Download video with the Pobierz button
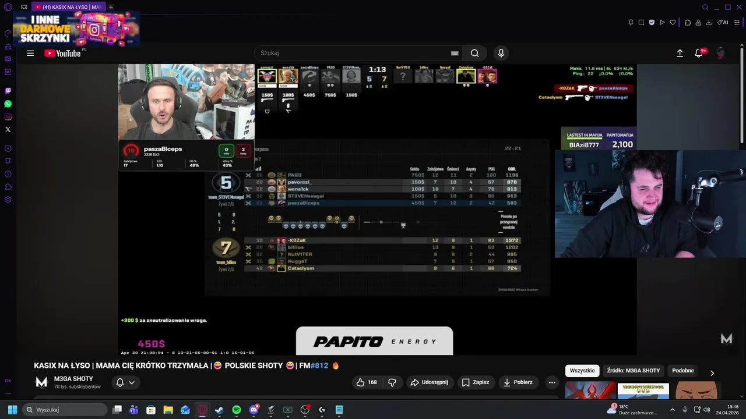The image size is (746, 419). tap(518, 382)
